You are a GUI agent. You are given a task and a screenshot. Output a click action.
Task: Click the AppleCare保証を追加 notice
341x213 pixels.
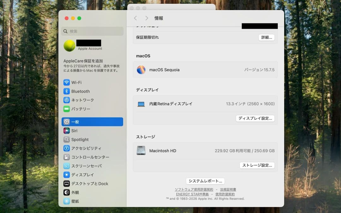pyautogui.click(x=92, y=66)
